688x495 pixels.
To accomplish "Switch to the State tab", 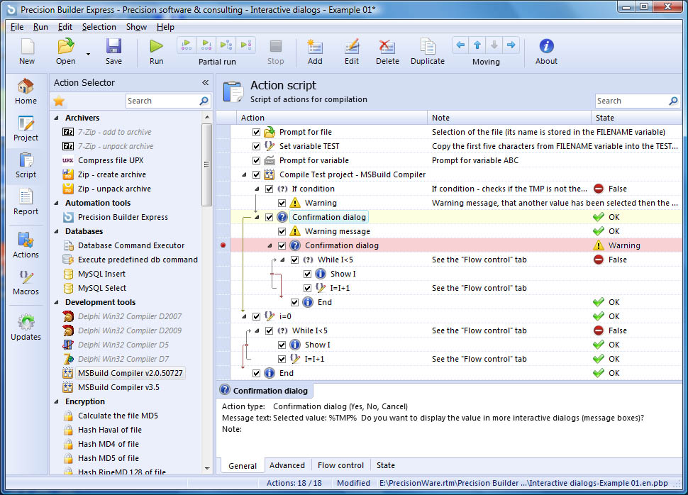I will pos(386,465).
